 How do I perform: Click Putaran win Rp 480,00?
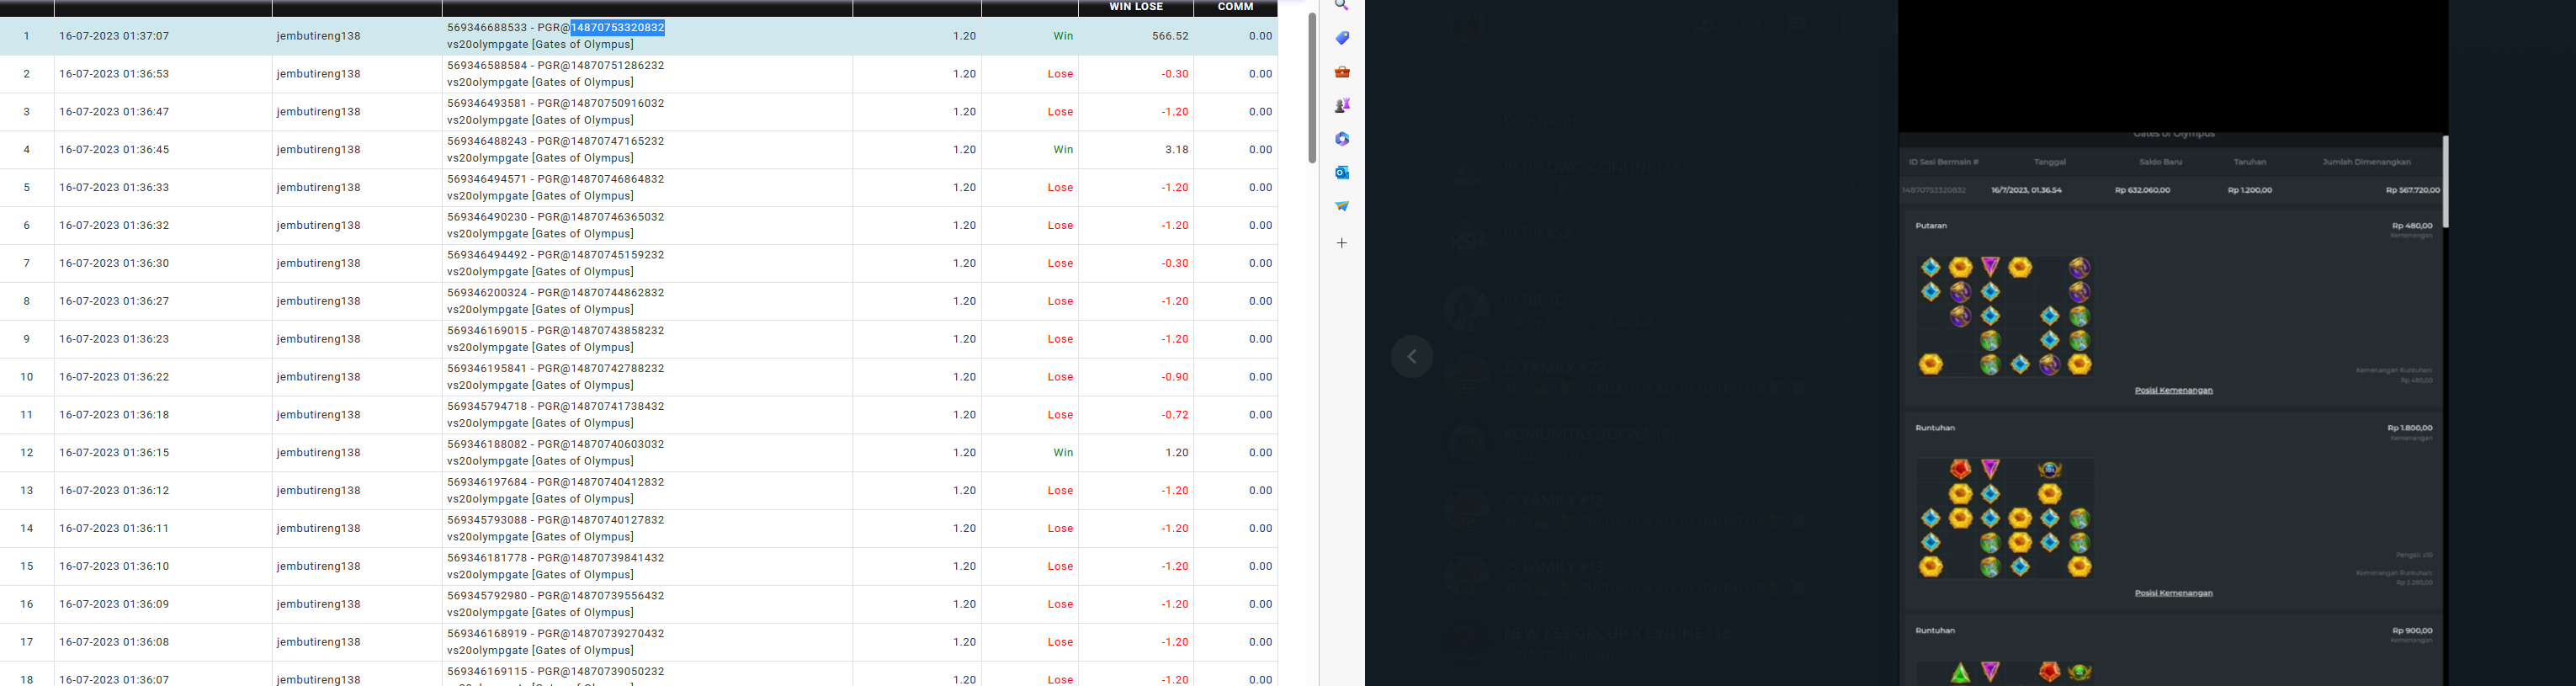click(x=2410, y=226)
